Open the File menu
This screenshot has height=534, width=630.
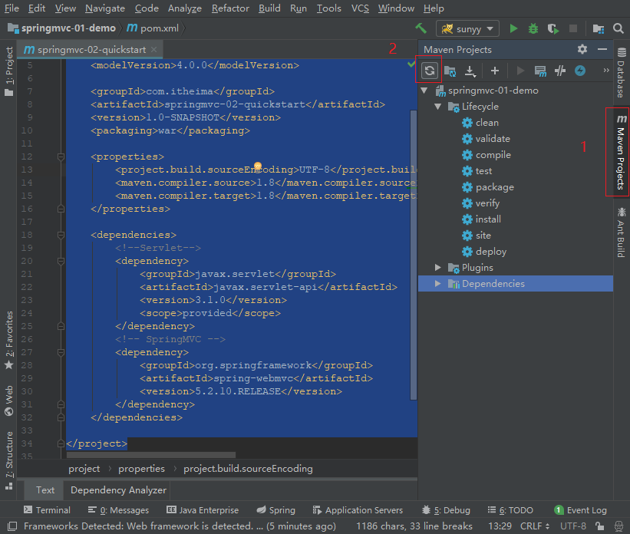[x=12, y=8]
